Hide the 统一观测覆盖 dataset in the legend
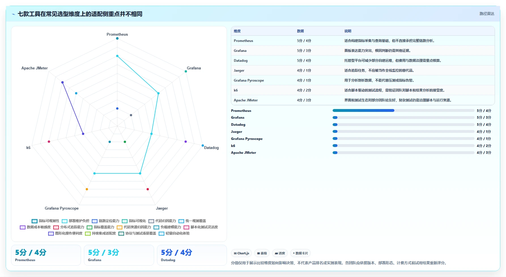 pyautogui.click(x=192, y=221)
